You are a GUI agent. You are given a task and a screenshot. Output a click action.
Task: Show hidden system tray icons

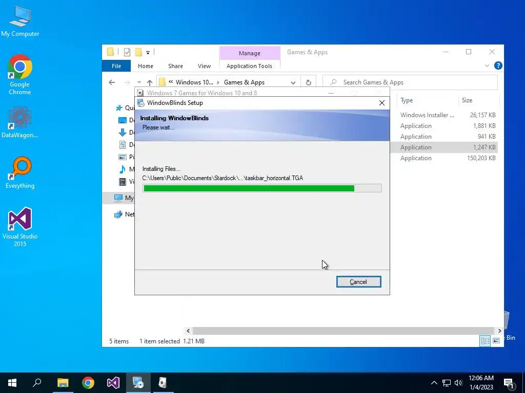coord(434,383)
